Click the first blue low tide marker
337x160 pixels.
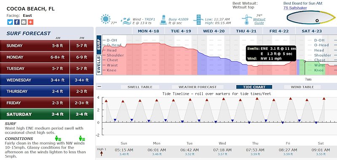click(x=115, y=120)
